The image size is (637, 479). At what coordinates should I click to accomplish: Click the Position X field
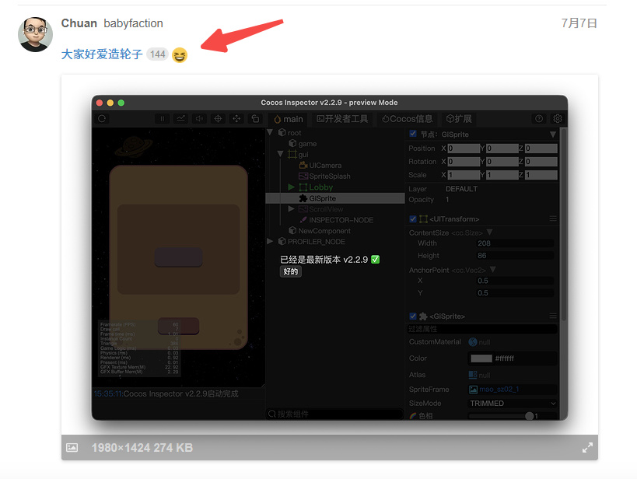pyautogui.click(x=463, y=149)
